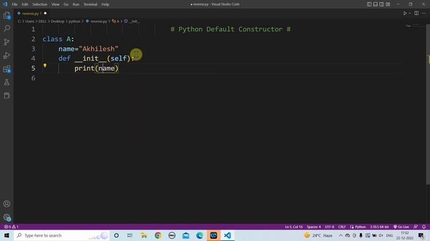430x241 pixels.
Task: Open notifications bell in status bar
Action: [424, 227]
